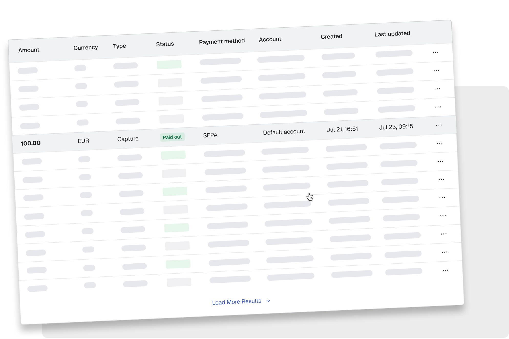Click the 100.00 amount cell
Image resolution: width=509 pixels, height=339 pixels.
[x=30, y=143]
